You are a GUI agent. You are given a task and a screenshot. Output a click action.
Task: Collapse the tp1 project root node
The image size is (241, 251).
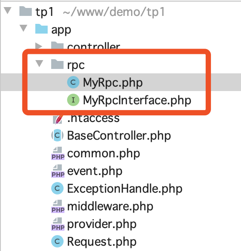(x=8, y=11)
